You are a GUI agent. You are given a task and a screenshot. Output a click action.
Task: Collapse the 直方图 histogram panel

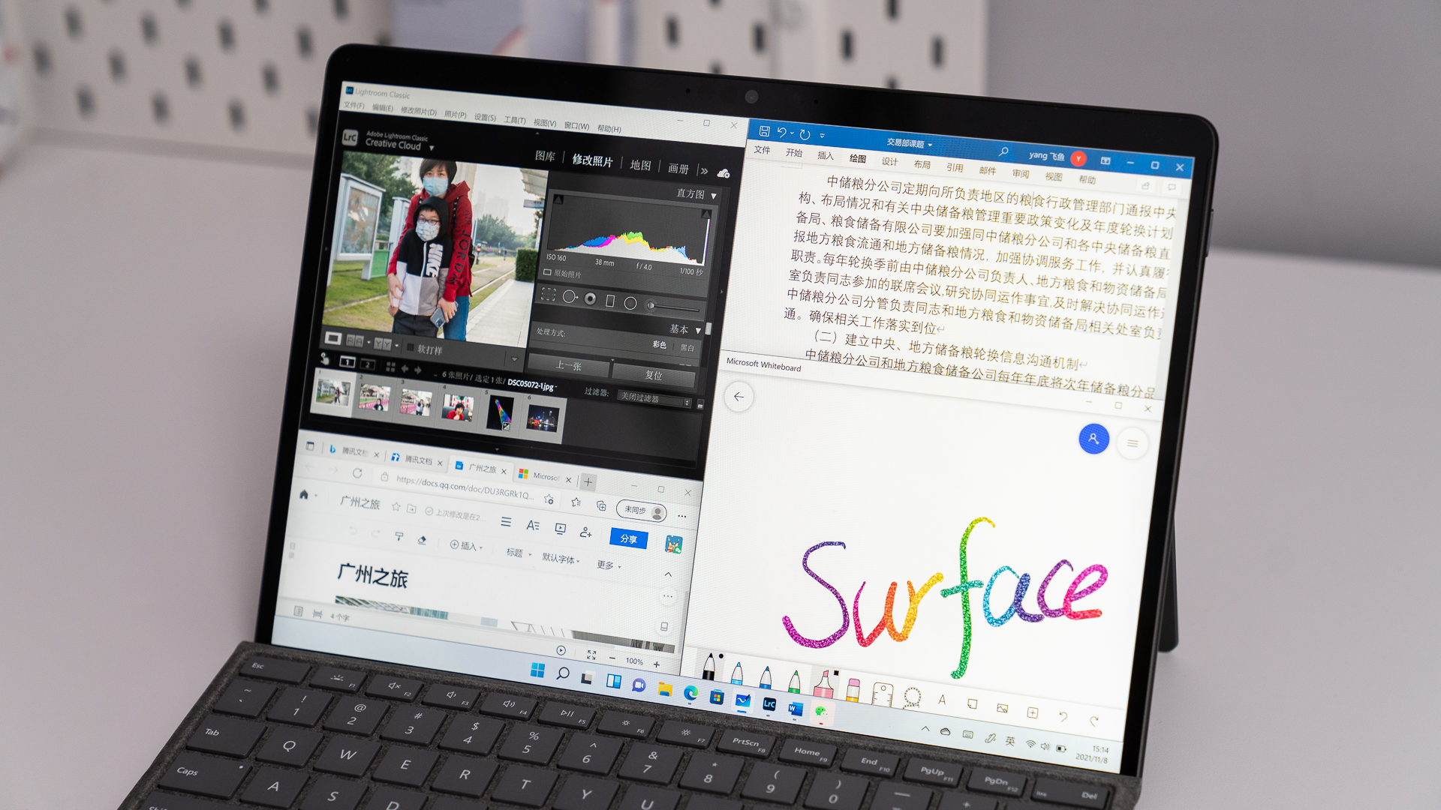(714, 196)
